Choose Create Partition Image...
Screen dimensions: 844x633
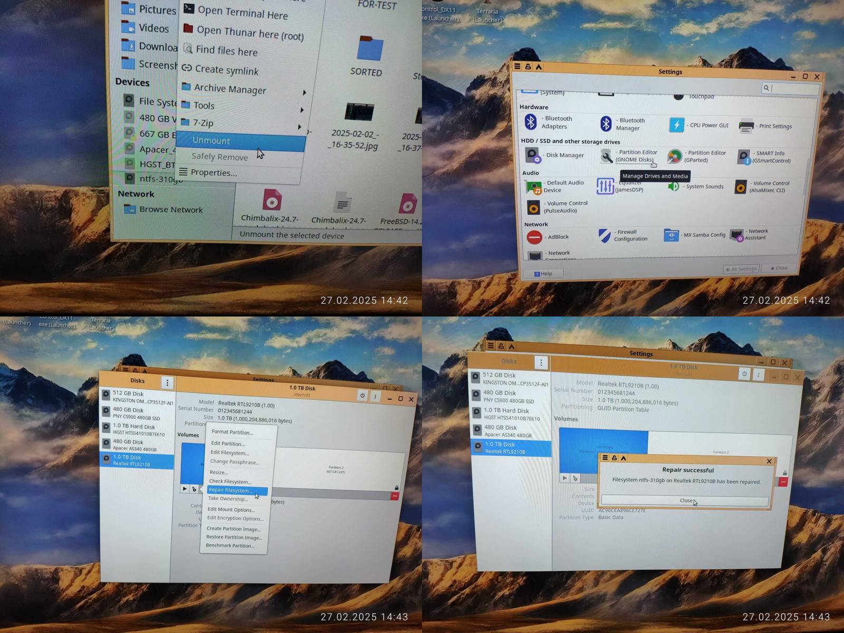(234, 529)
